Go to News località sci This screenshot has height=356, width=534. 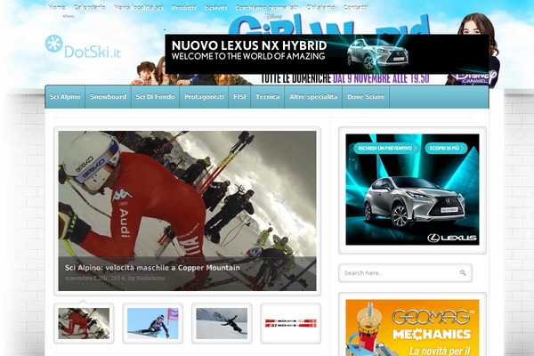pos(139,7)
